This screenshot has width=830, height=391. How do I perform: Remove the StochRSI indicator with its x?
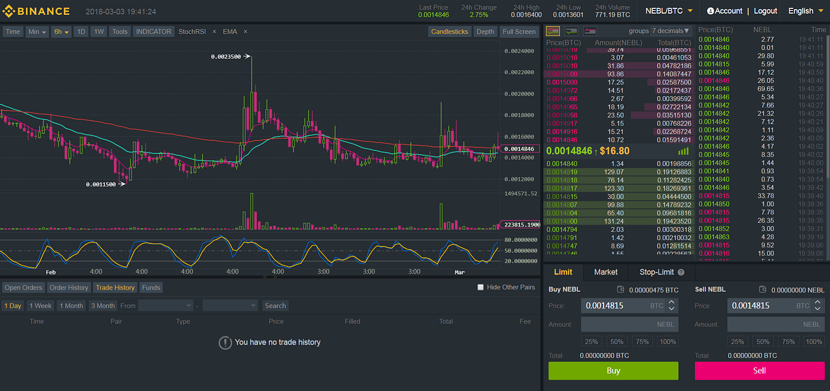coord(215,31)
